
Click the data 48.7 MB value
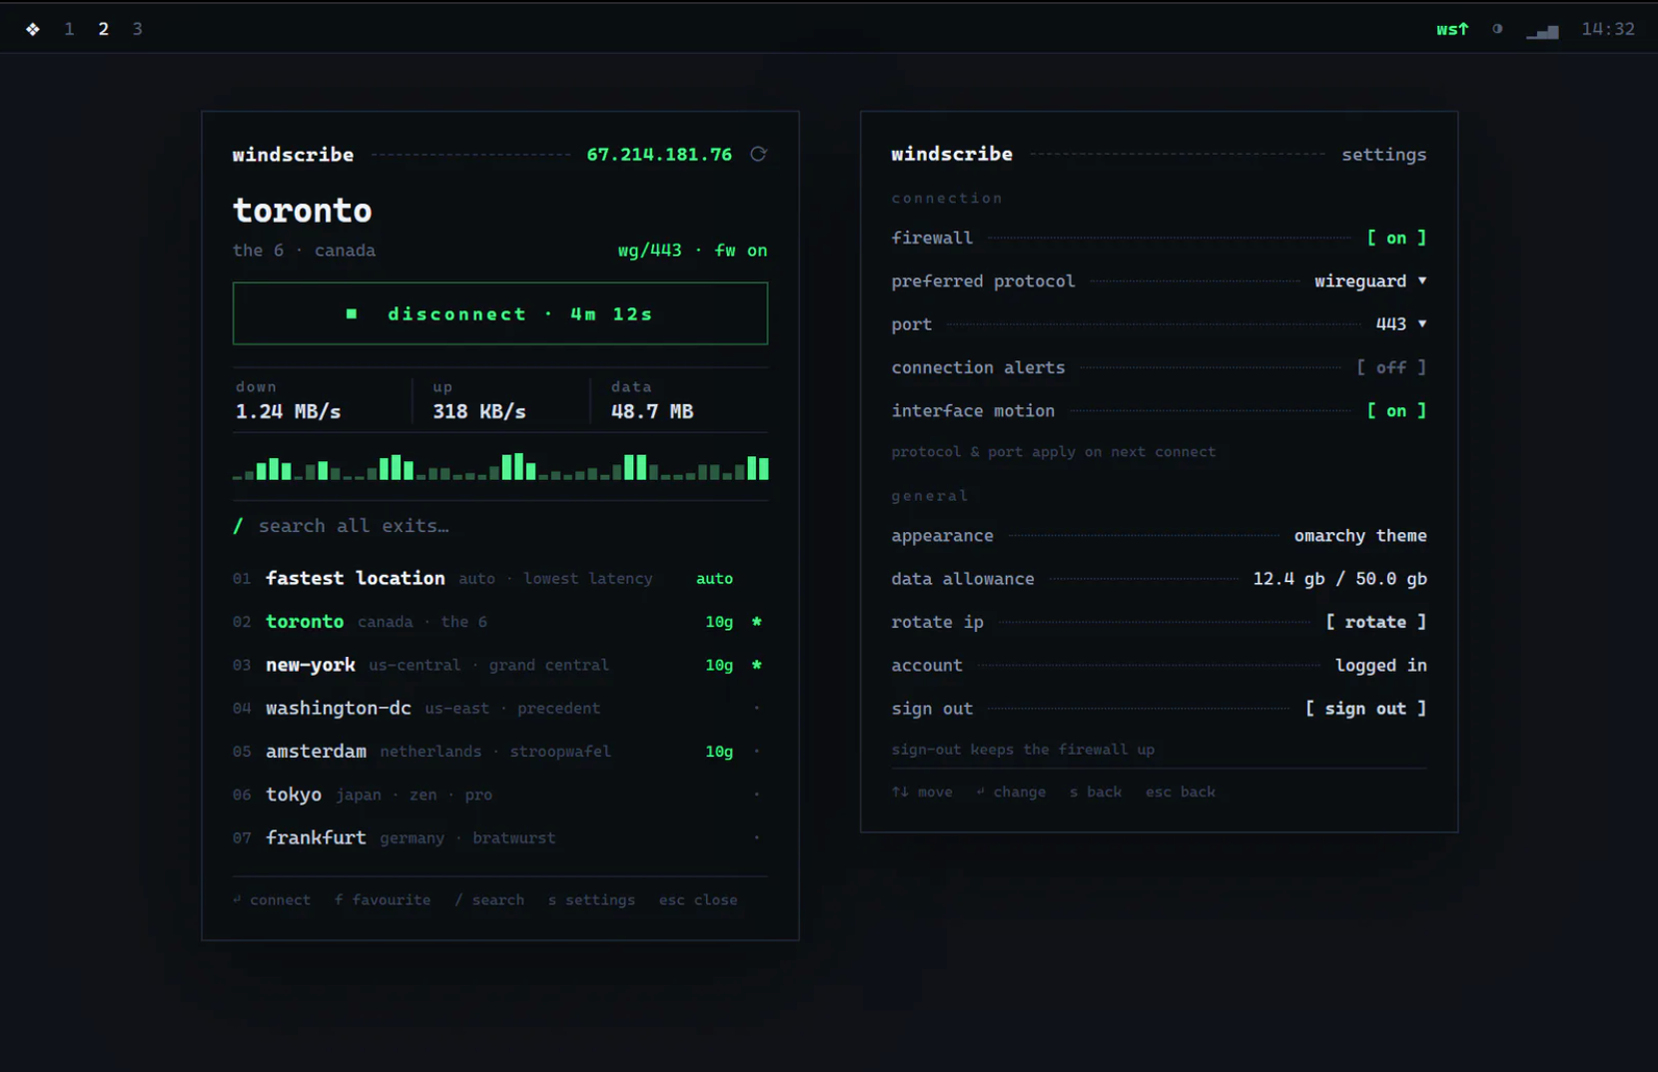point(652,411)
